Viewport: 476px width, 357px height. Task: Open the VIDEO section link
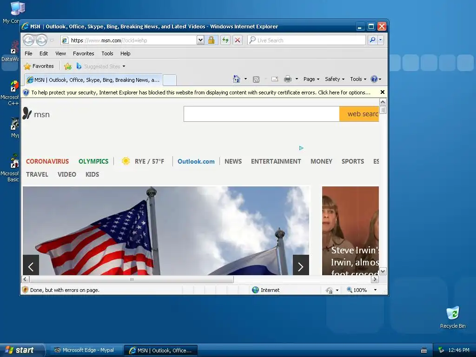click(67, 175)
